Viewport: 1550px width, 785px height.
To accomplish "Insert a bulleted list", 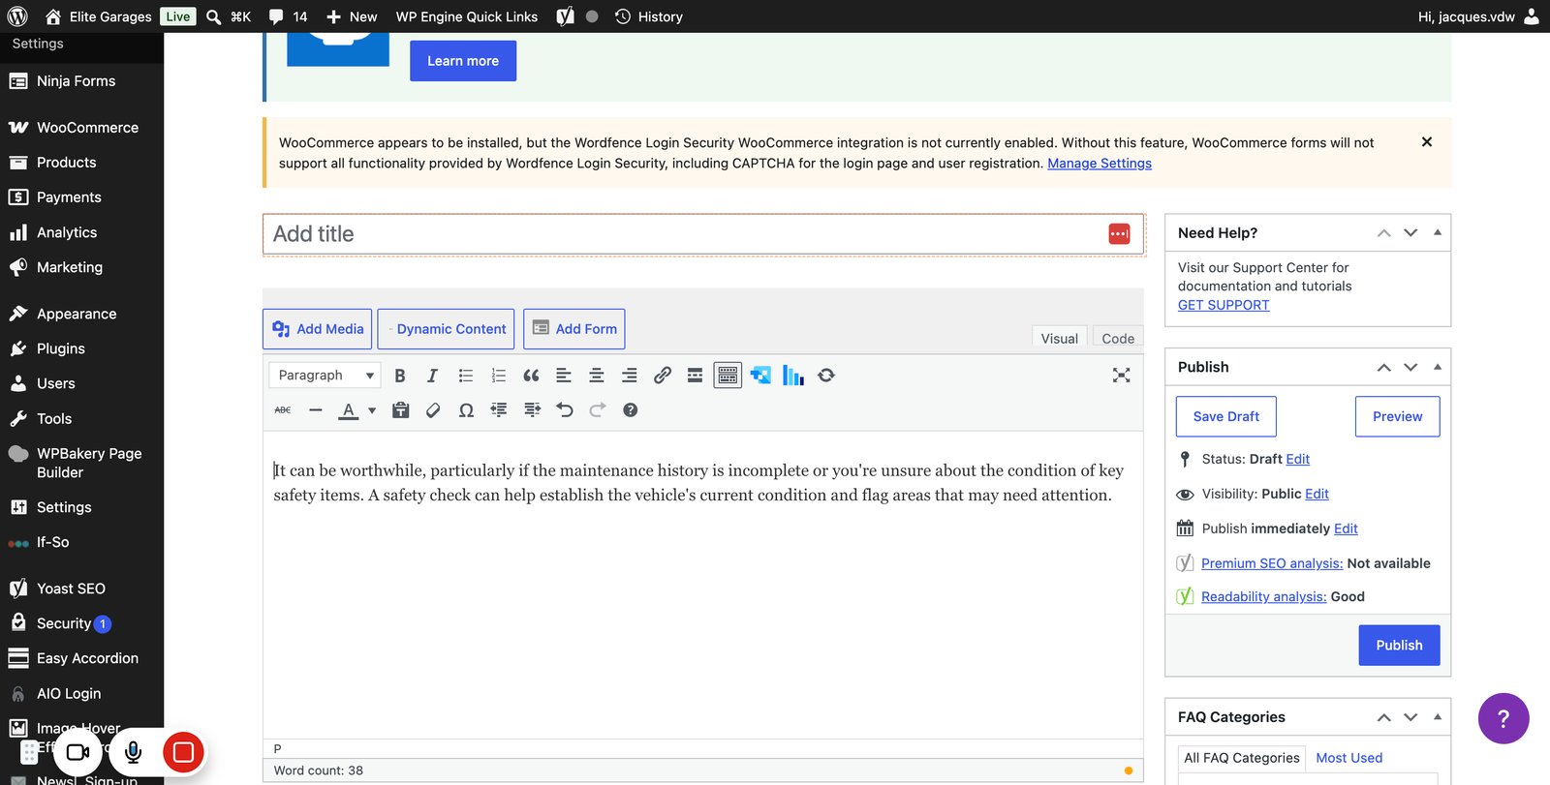I will (x=466, y=376).
